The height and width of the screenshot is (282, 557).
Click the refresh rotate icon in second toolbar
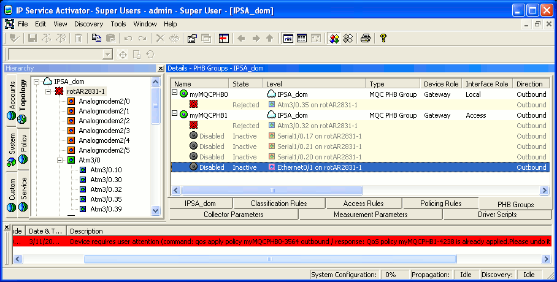pyautogui.click(x=150, y=55)
